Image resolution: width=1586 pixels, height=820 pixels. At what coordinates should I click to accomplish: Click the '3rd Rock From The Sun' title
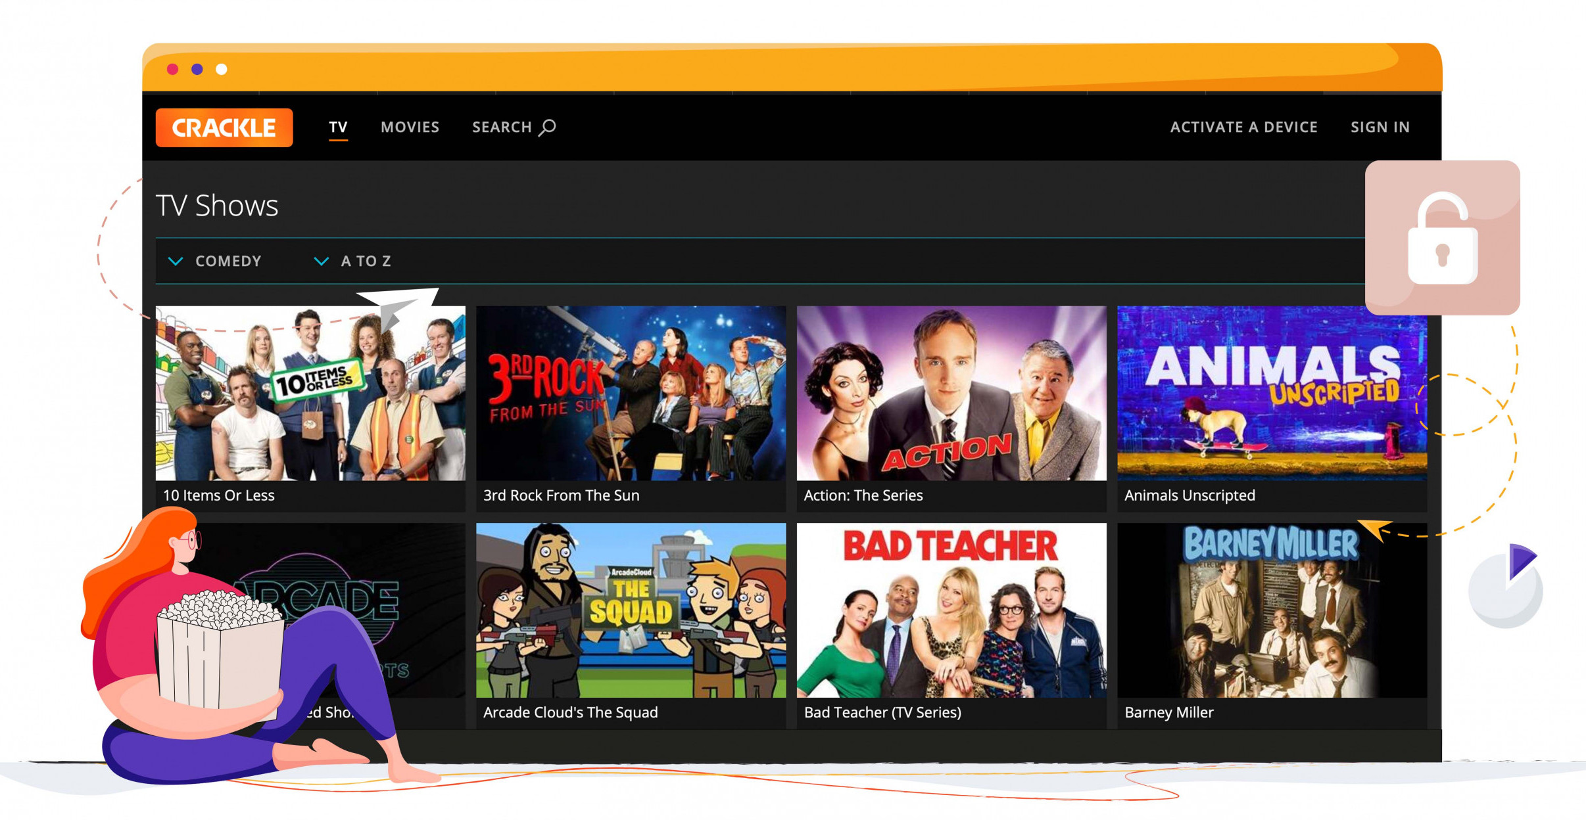[562, 495]
